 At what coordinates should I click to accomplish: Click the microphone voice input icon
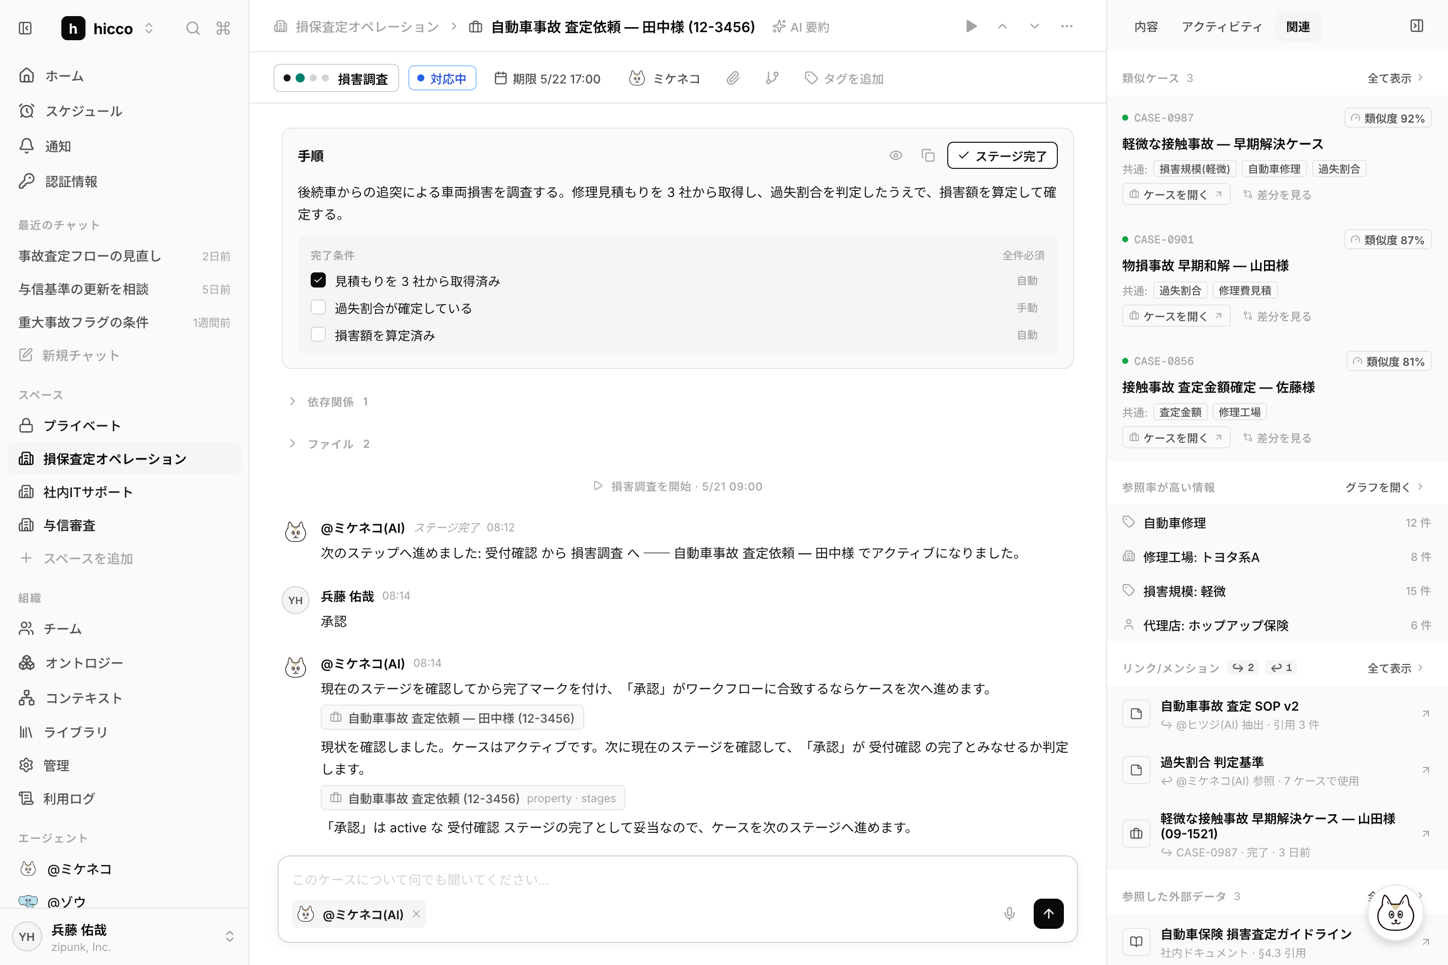[x=1009, y=913]
